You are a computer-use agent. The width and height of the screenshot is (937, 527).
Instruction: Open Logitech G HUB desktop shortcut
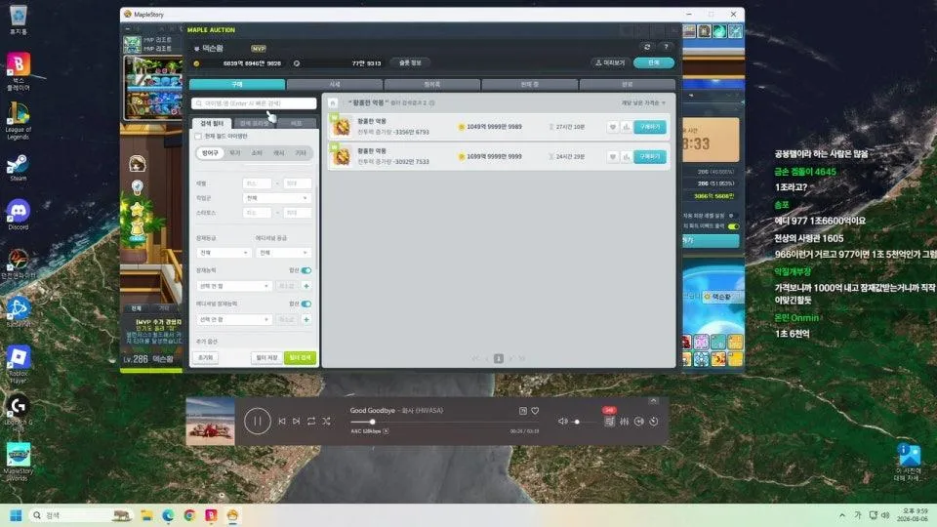pyautogui.click(x=18, y=413)
